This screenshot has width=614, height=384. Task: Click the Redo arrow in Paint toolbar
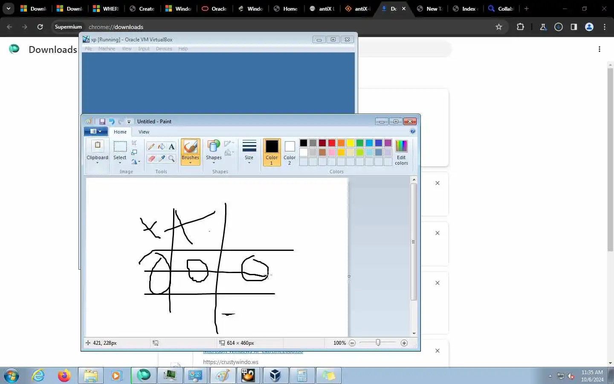[121, 122]
